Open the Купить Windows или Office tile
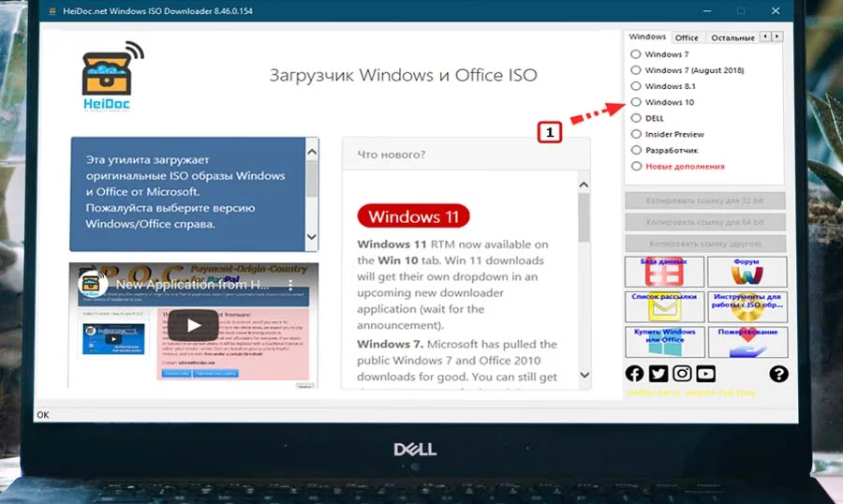The image size is (843, 504). (664, 342)
